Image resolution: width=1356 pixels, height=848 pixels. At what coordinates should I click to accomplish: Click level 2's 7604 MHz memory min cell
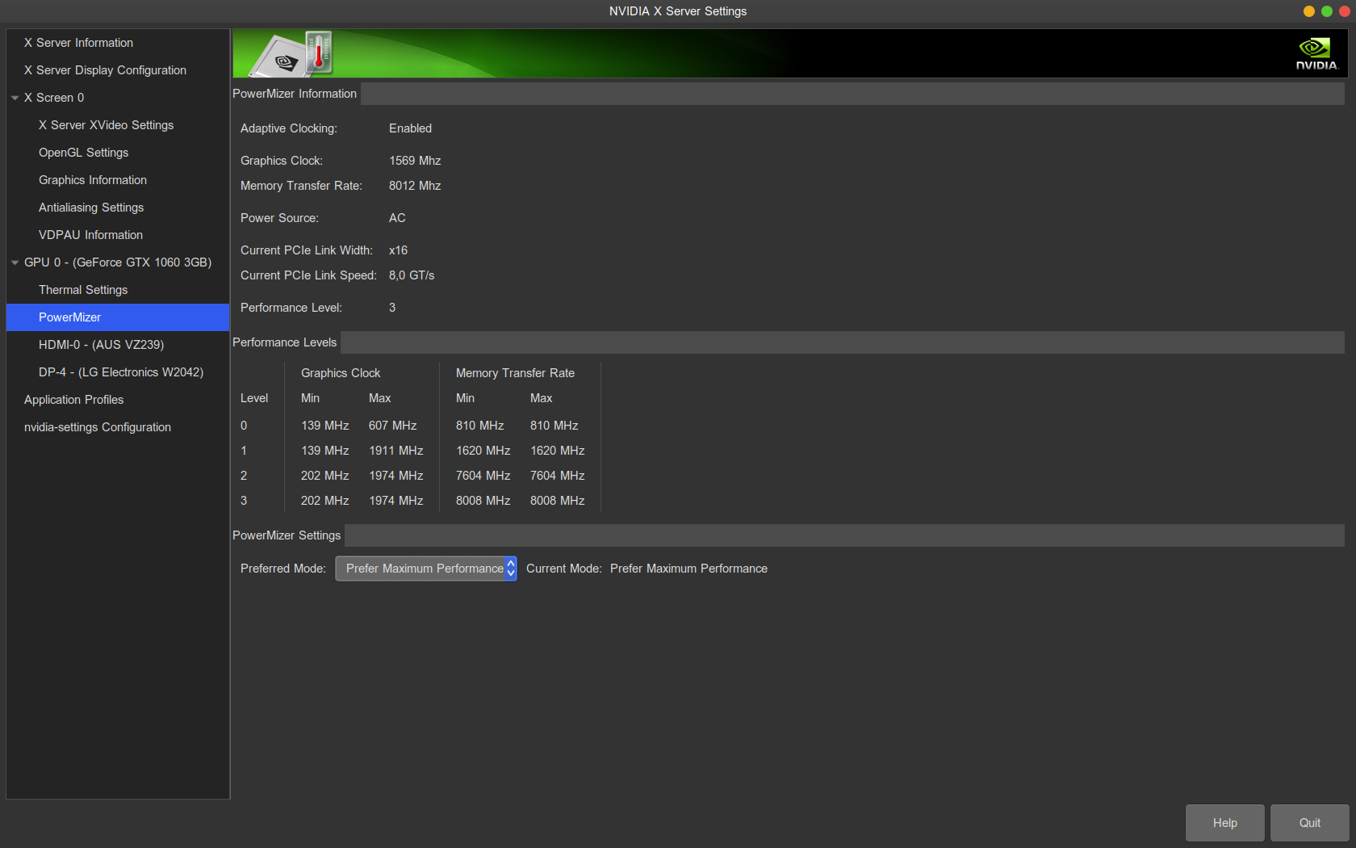483,476
